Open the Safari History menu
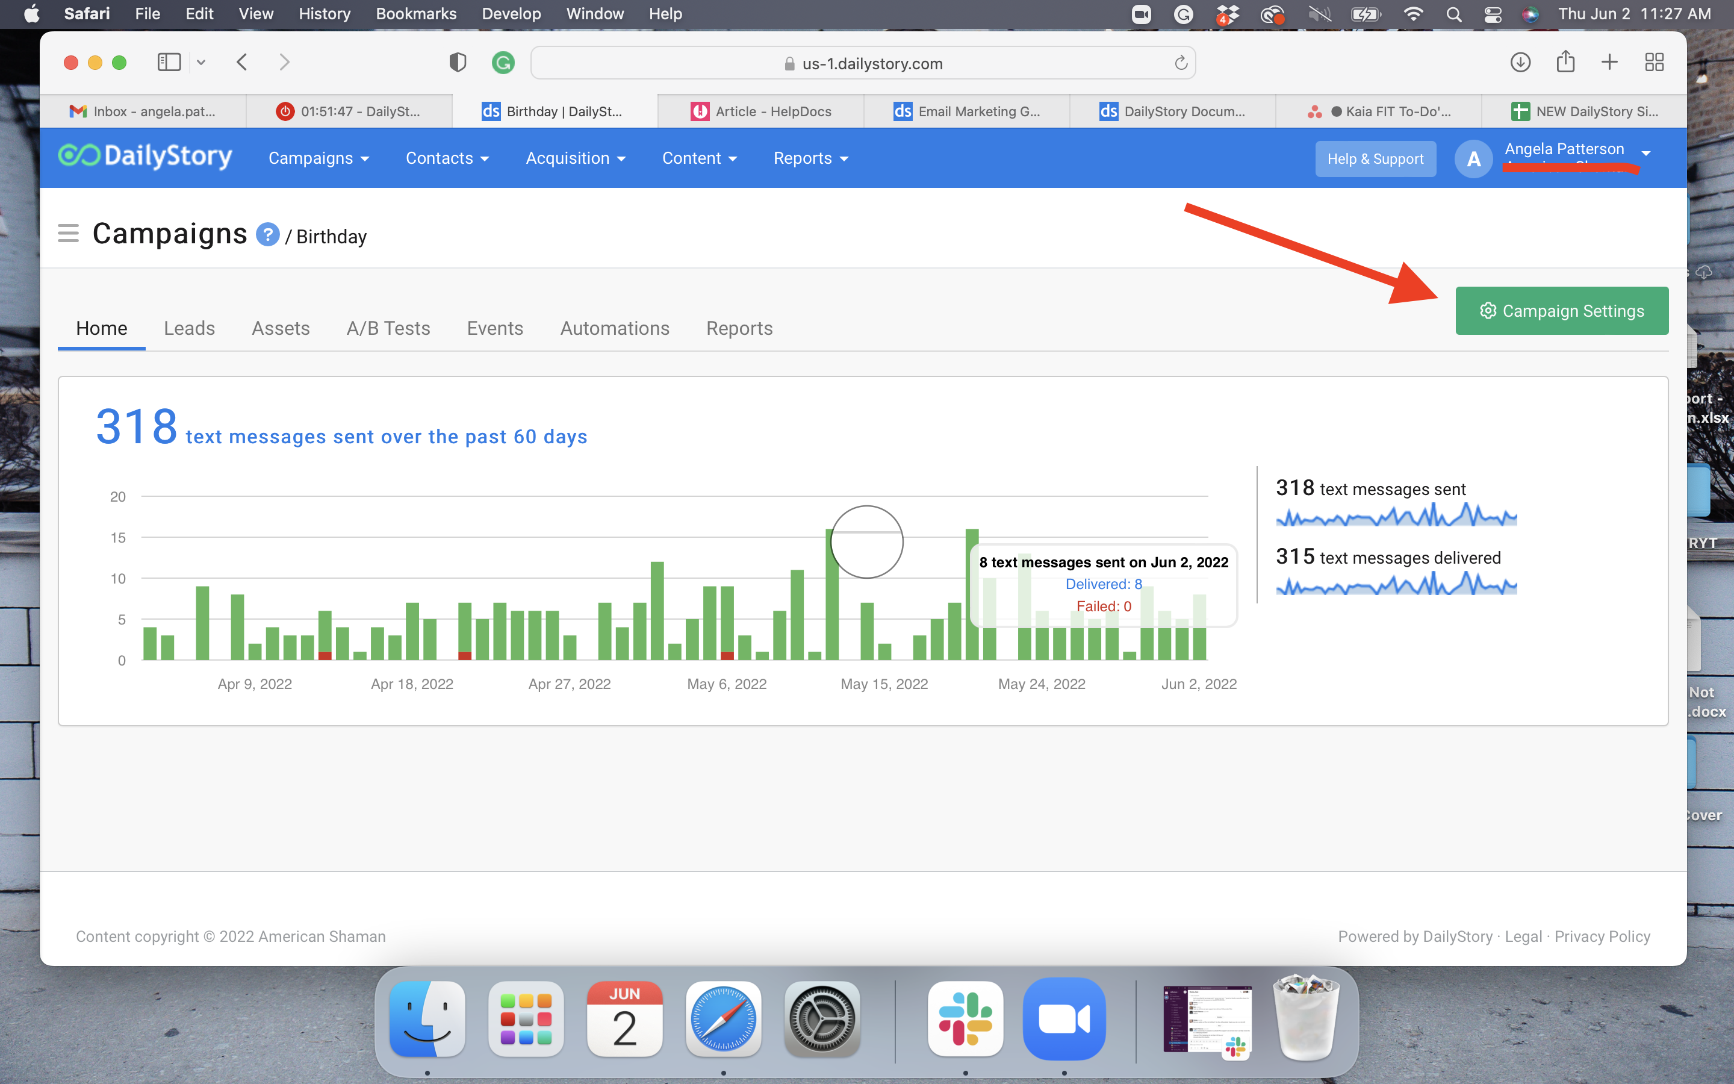The image size is (1734, 1084). (x=325, y=14)
